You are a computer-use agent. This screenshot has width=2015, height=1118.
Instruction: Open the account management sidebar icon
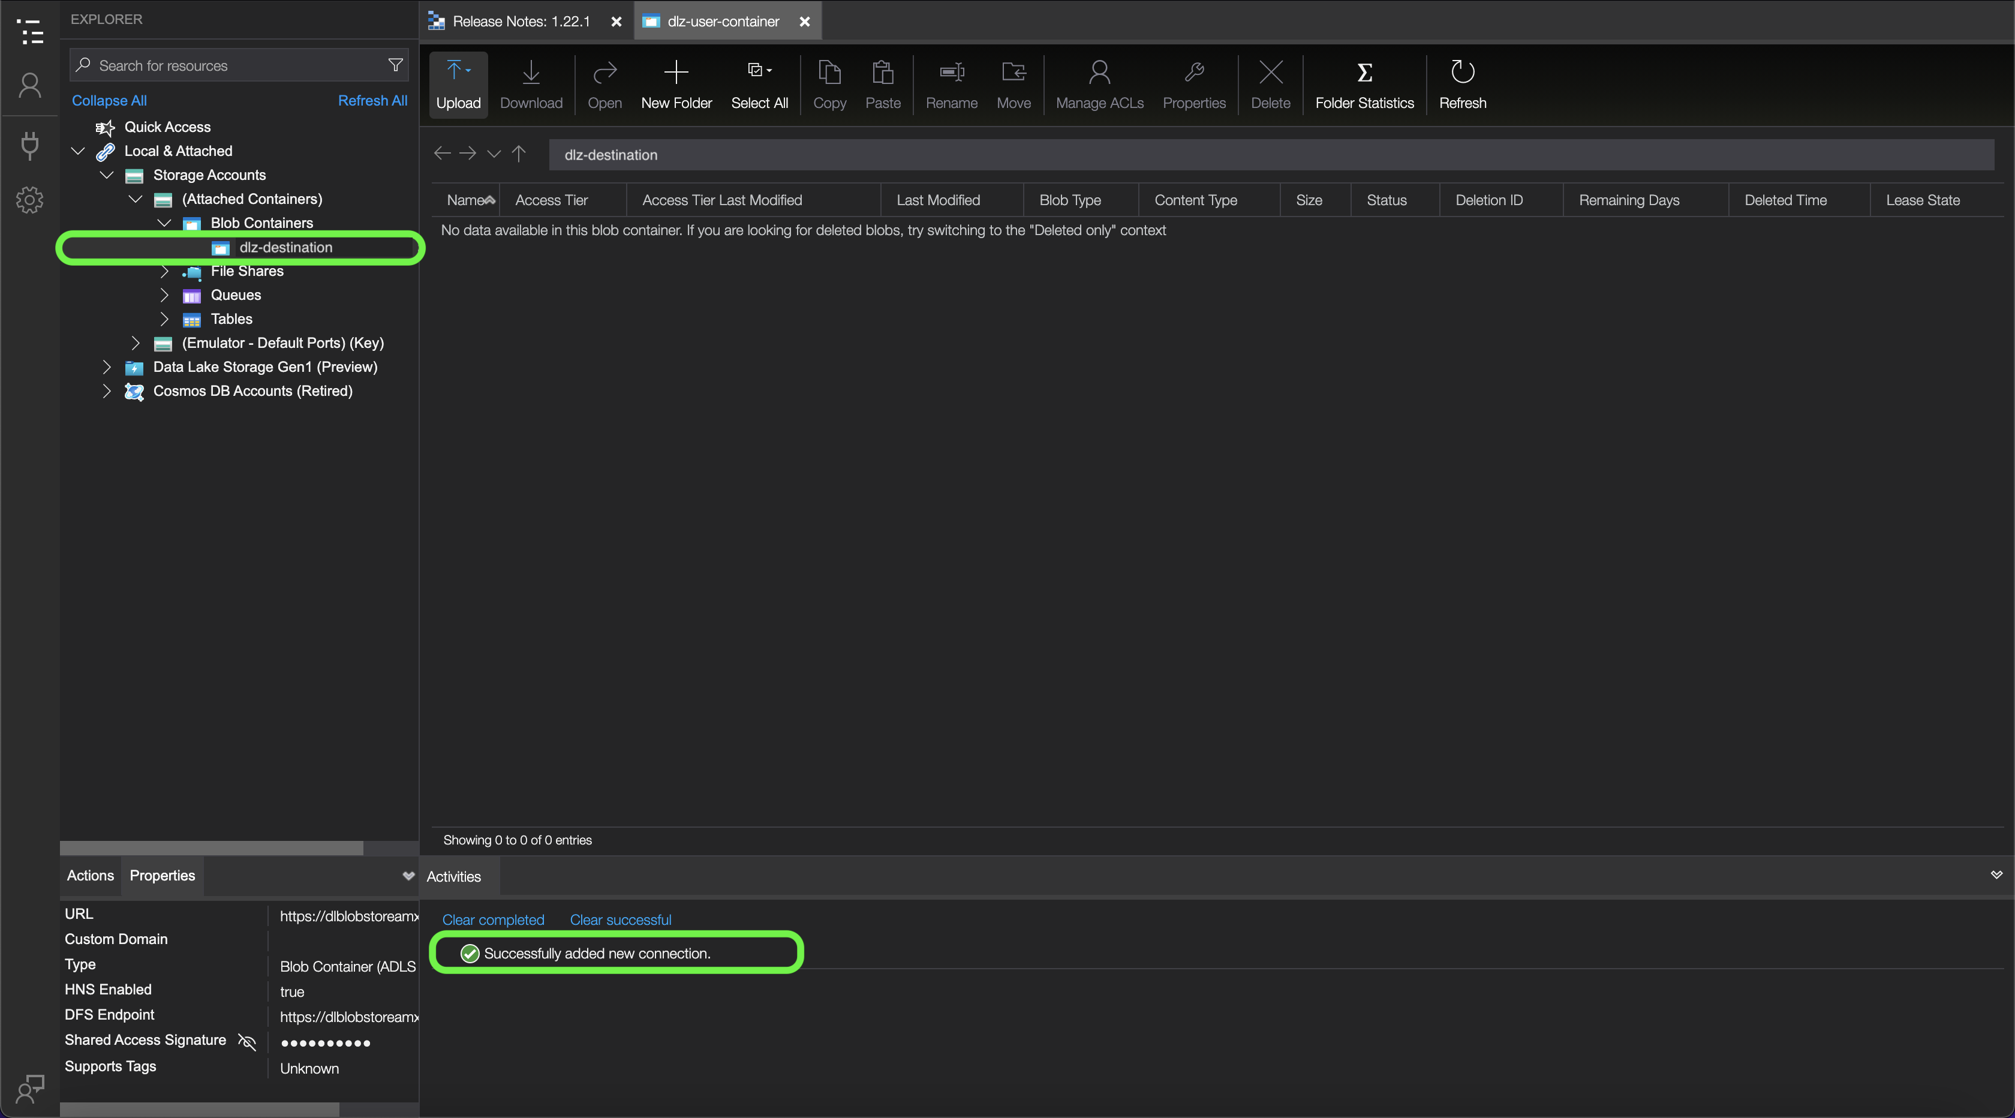coord(30,85)
